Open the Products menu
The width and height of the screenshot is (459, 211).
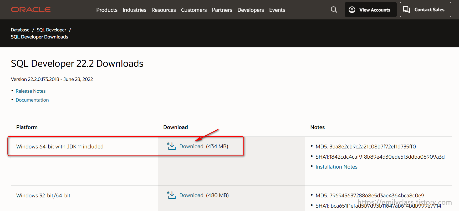[x=107, y=10]
